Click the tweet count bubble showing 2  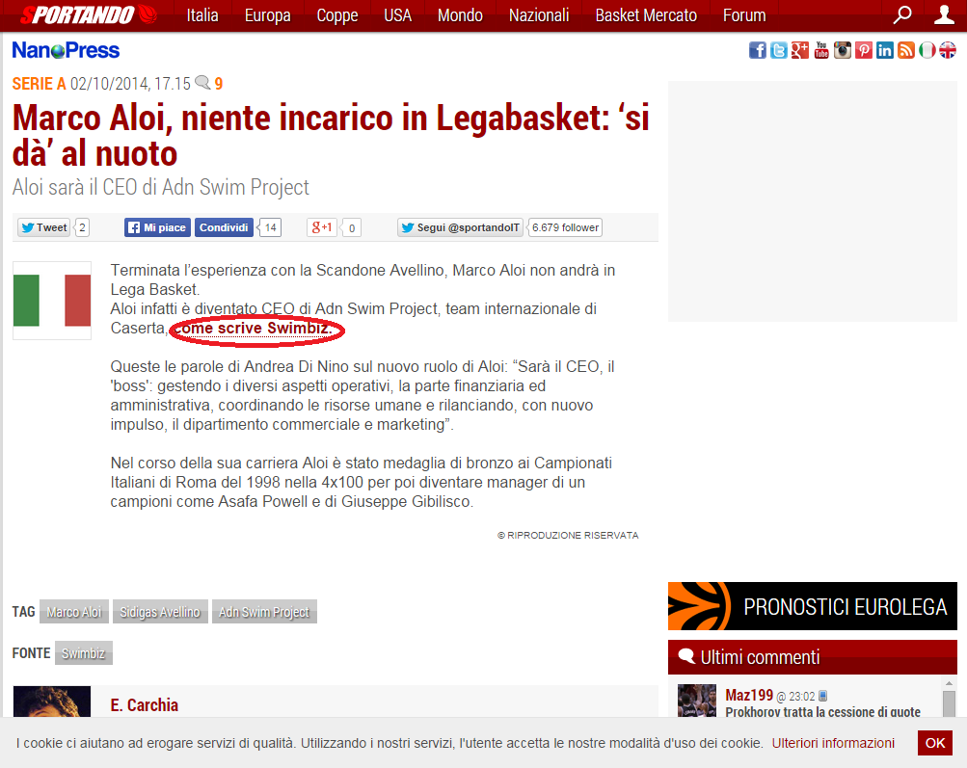pyautogui.click(x=82, y=227)
